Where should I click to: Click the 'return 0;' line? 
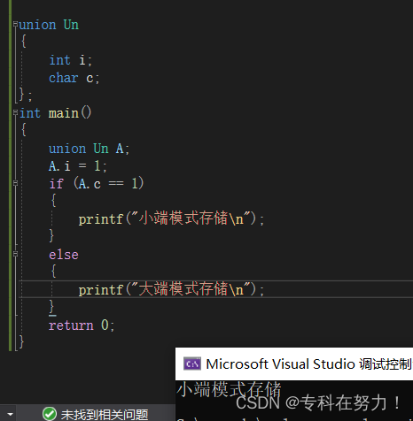82,325
